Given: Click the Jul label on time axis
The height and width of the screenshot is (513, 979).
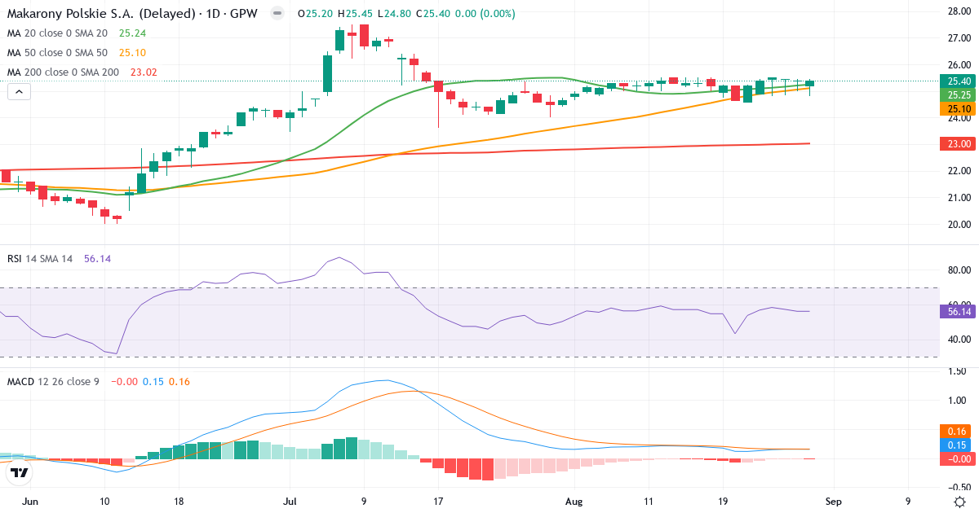Looking at the screenshot, I should (x=290, y=502).
